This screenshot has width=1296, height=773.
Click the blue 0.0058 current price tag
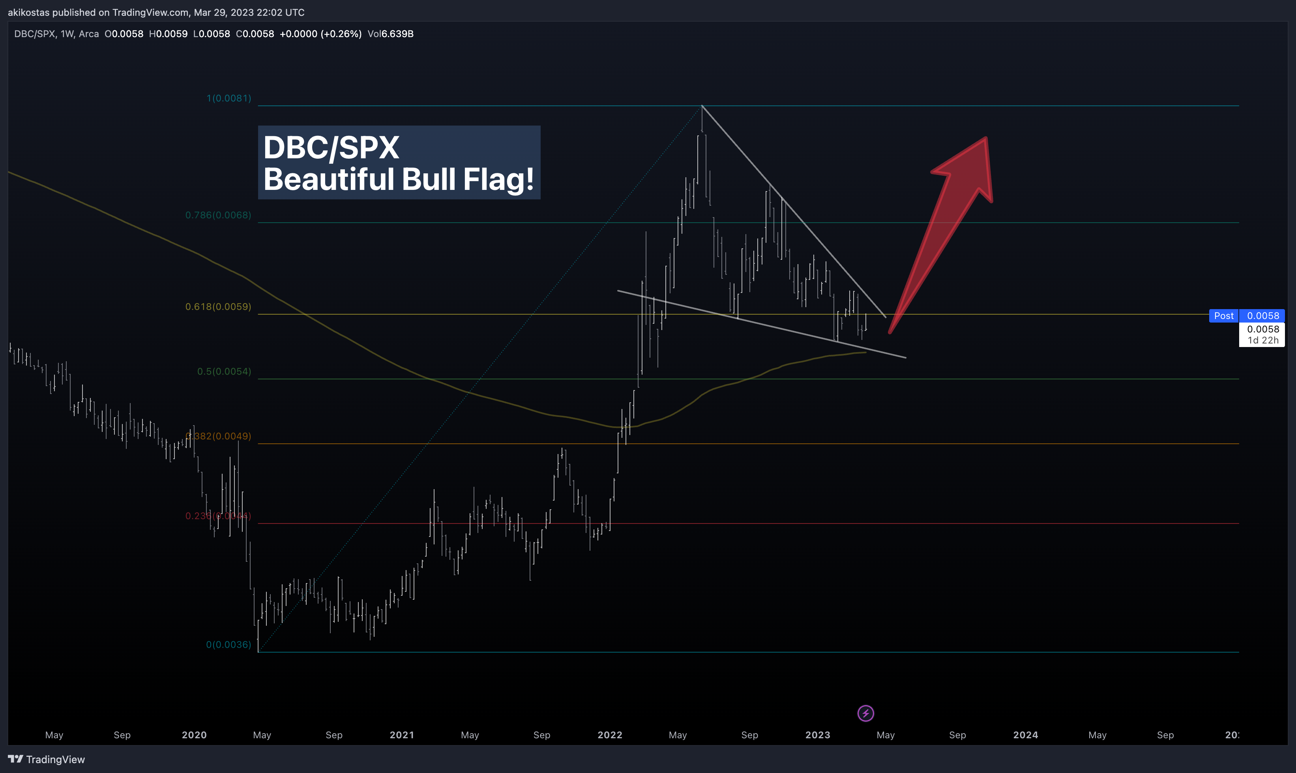1262,316
